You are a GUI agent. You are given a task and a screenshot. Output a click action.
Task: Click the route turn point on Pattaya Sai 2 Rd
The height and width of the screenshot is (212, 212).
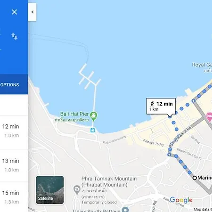tap(169, 155)
